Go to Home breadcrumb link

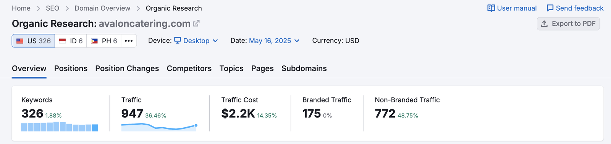[x=21, y=8]
